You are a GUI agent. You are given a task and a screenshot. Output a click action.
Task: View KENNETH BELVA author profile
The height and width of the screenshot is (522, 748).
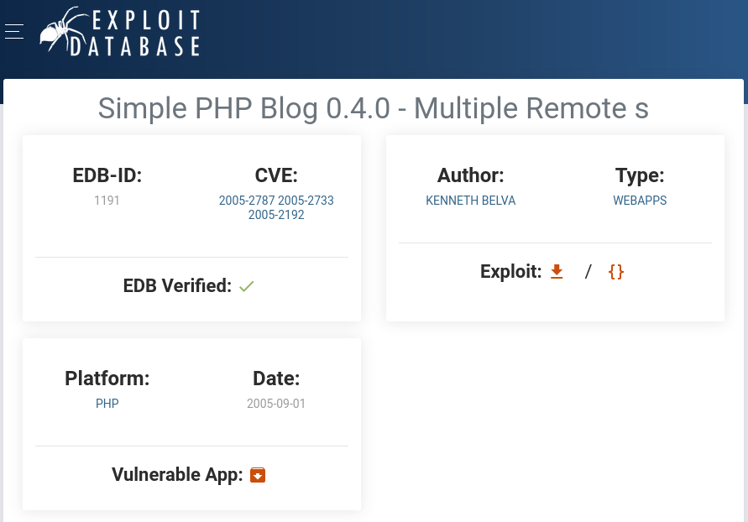470,201
